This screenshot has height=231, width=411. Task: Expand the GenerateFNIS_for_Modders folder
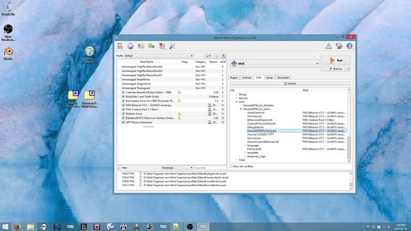tap(241, 105)
